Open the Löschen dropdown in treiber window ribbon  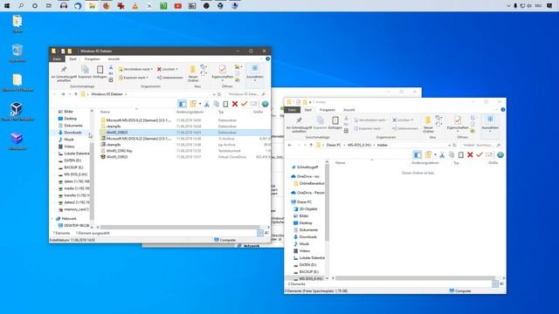(x=403, y=120)
